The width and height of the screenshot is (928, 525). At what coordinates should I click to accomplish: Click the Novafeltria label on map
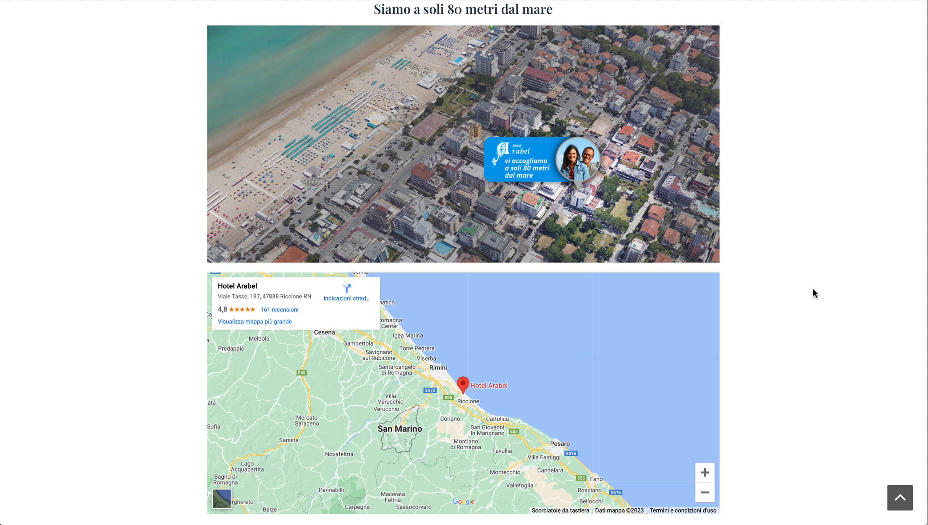339,454
